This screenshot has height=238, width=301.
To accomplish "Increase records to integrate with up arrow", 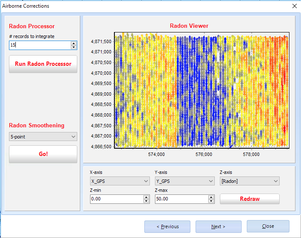I will click(74, 43).
